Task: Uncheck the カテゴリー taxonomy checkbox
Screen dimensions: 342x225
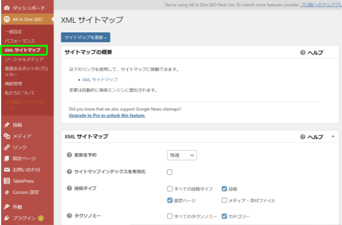Action: (x=224, y=216)
